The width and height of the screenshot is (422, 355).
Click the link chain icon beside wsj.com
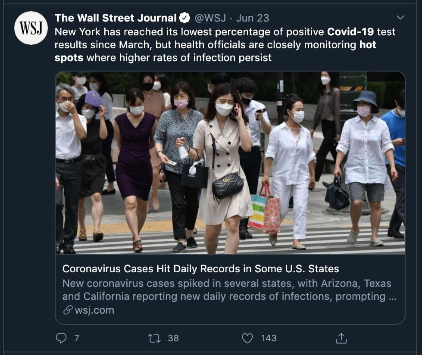68,310
